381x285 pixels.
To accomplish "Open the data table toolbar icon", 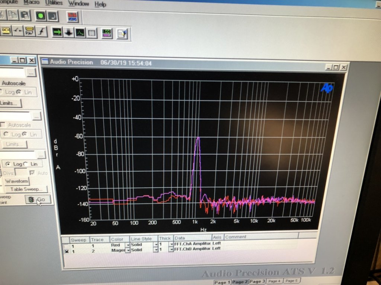I will 92,33.
